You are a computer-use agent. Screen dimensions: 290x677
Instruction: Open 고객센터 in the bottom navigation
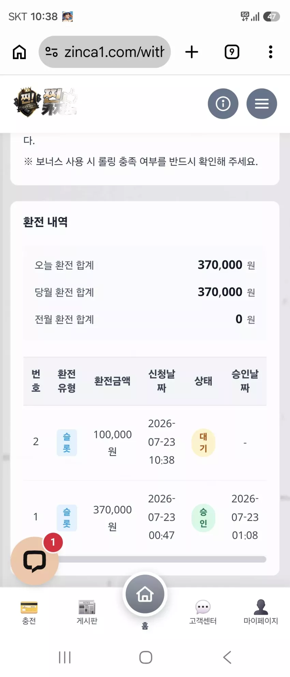point(203,613)
